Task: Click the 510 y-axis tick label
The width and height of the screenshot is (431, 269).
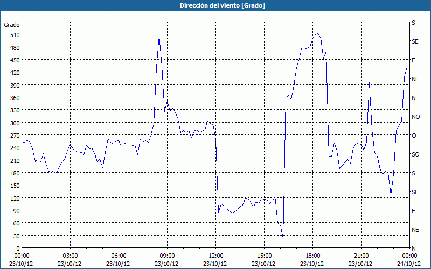Action: tap(15, 35)
